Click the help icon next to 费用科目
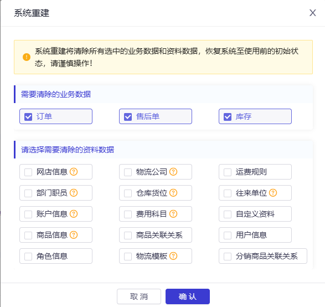This screenshot has height=307, width=325. tap(173, 214)
